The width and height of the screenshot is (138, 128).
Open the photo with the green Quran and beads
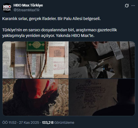pyautogui.click(x=36, y=60)
